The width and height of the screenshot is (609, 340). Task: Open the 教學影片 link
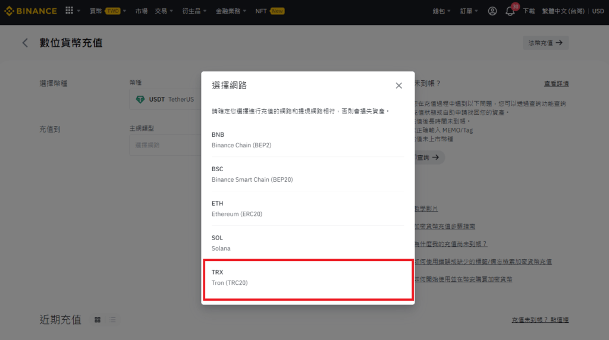(426, 209)
